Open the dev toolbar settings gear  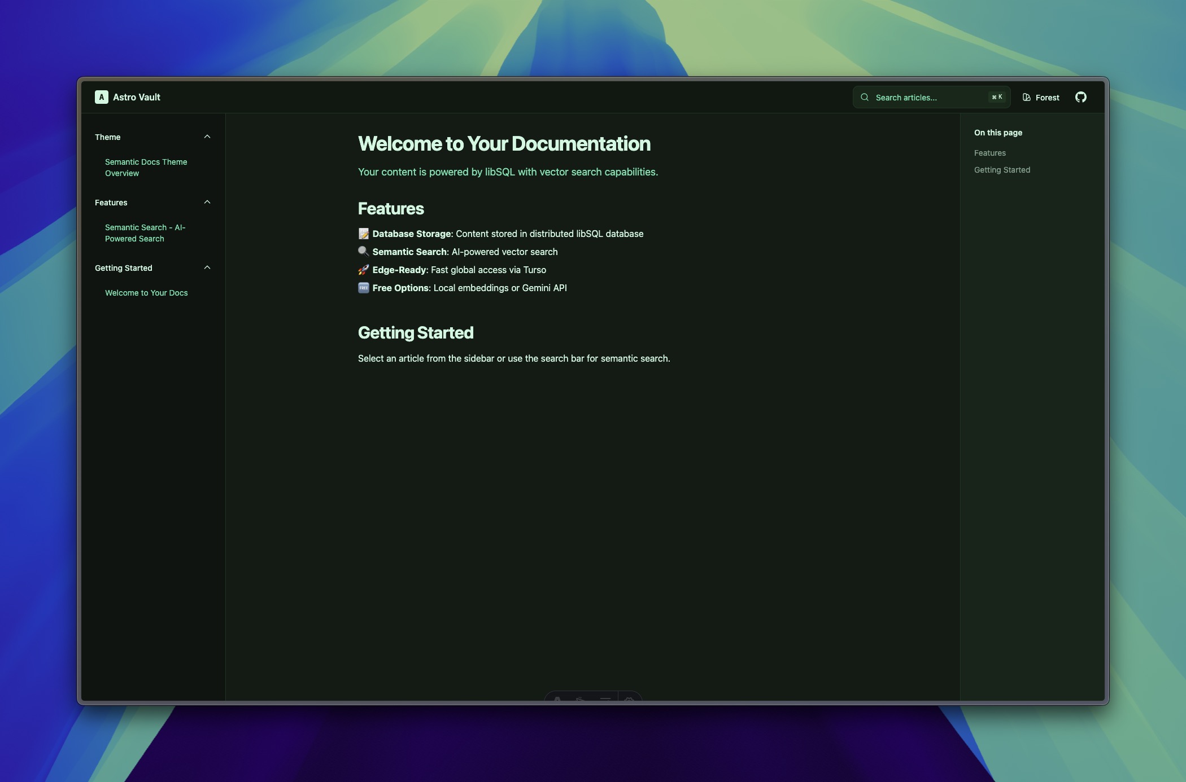[x=630, y=698]
